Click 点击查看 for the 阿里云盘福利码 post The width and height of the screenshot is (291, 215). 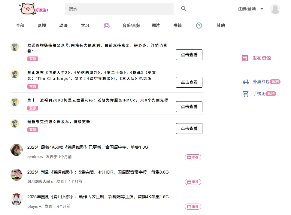tap(189, 107)
